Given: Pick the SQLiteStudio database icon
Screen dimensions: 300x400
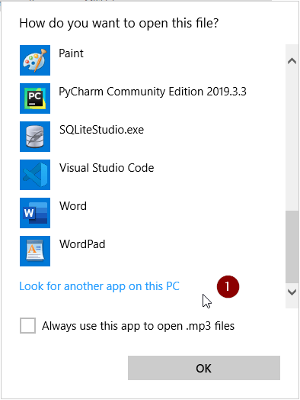Looking at the screenshot, I should [x=35, y=137].
